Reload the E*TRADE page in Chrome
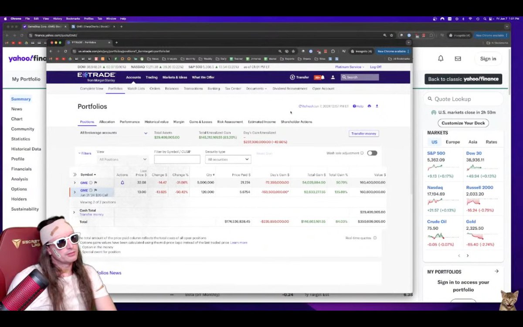Screen dimensions: 523x327 click(x=65, y=51)
